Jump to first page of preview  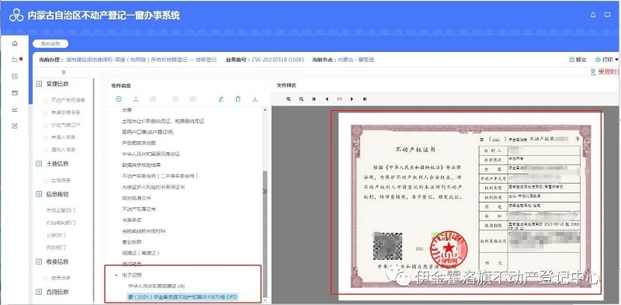click(x=314, y=99)
